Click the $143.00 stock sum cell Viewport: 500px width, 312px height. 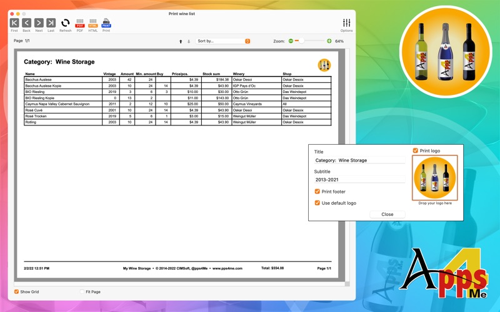pos(216,98)
